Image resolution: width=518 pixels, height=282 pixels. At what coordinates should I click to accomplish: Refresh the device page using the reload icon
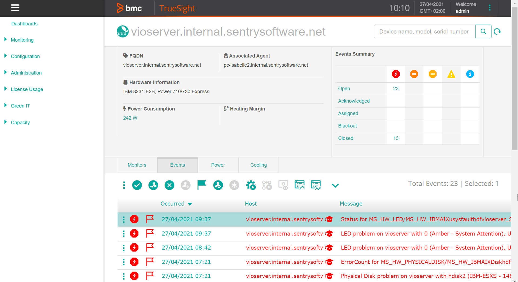498,31
